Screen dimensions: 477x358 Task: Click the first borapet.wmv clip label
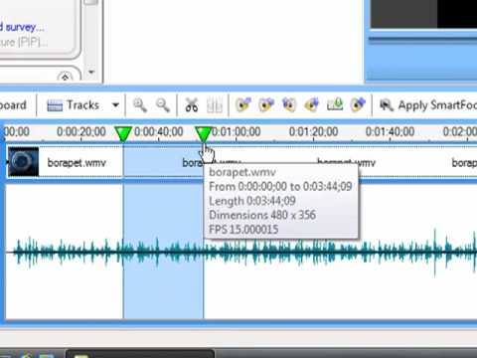[x=77, y=163]
